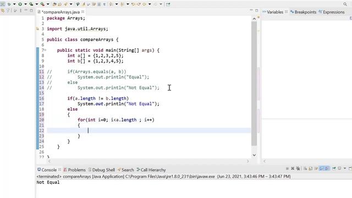Open the Problems tab
352x198 pixels.
click(x=75, y=170)
